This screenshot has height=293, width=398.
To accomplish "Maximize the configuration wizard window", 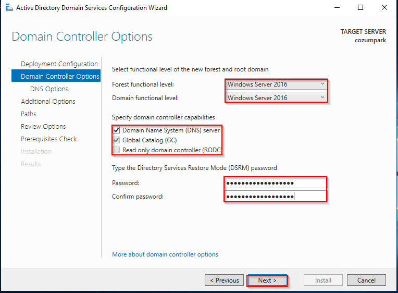I will tap(360, 8).
